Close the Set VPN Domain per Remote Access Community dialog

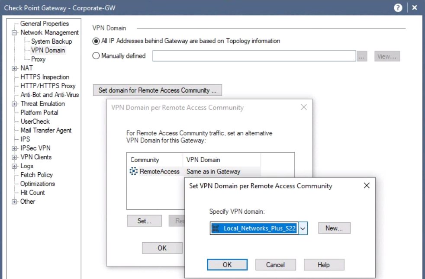[367, 186]
